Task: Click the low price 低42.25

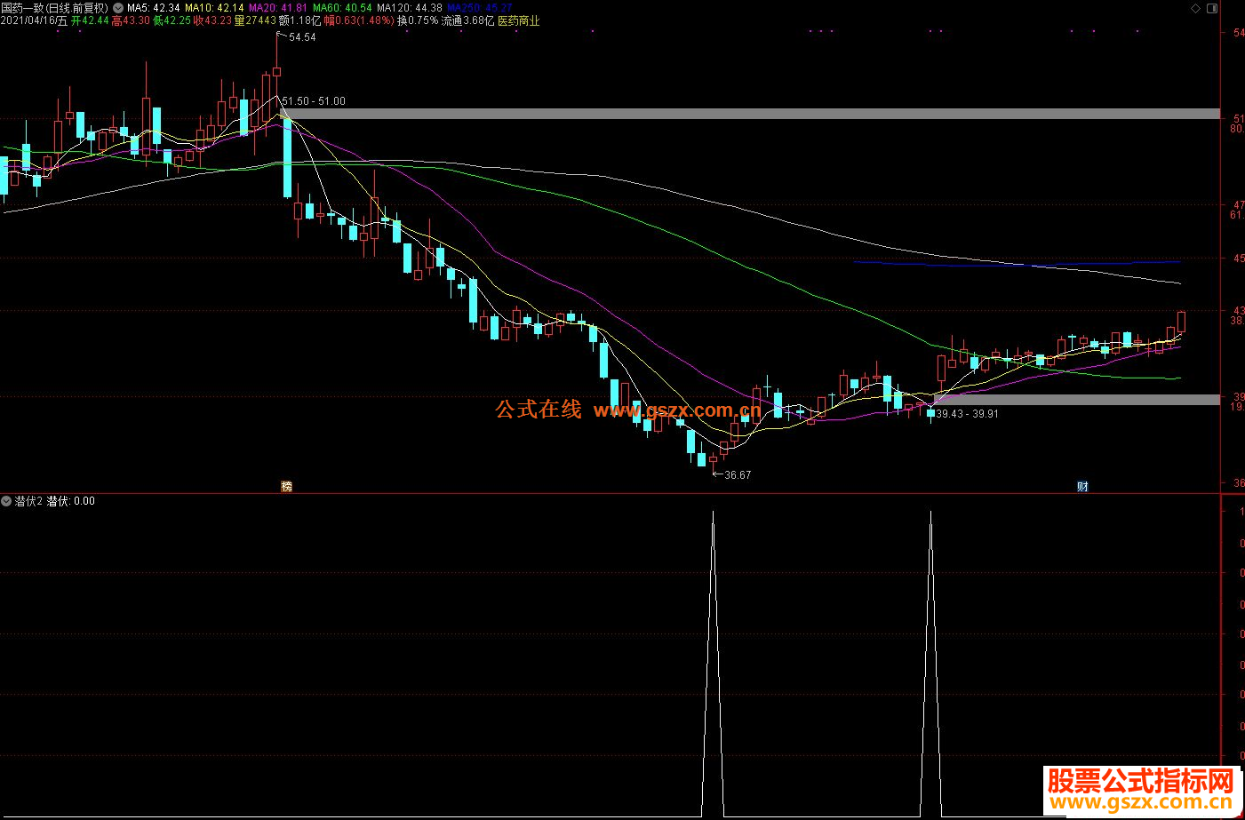Action: (172, 20)
